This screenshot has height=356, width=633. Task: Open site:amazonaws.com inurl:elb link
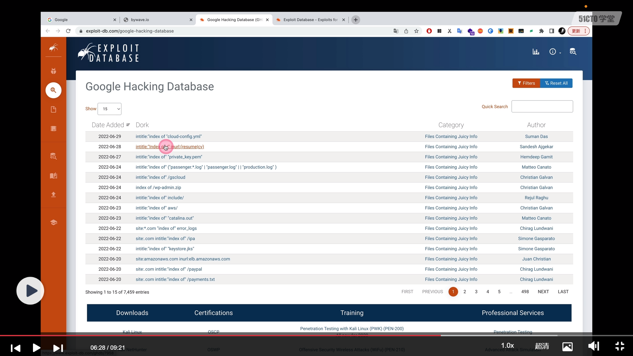coord(183,259)
